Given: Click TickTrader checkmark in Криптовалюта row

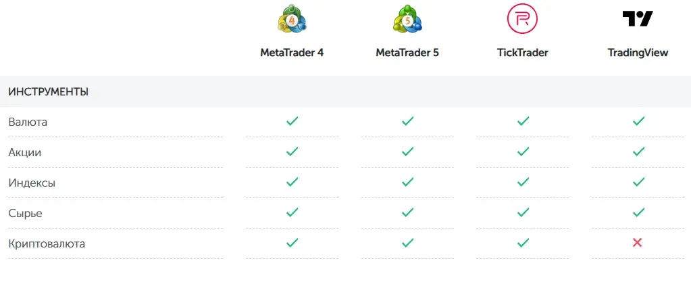Looking at the screenshot, I should [523, 243].
